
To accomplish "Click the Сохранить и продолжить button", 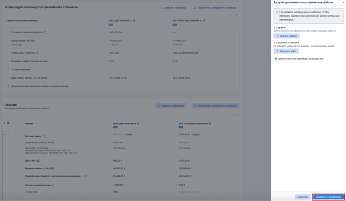I will coord(328,197).
